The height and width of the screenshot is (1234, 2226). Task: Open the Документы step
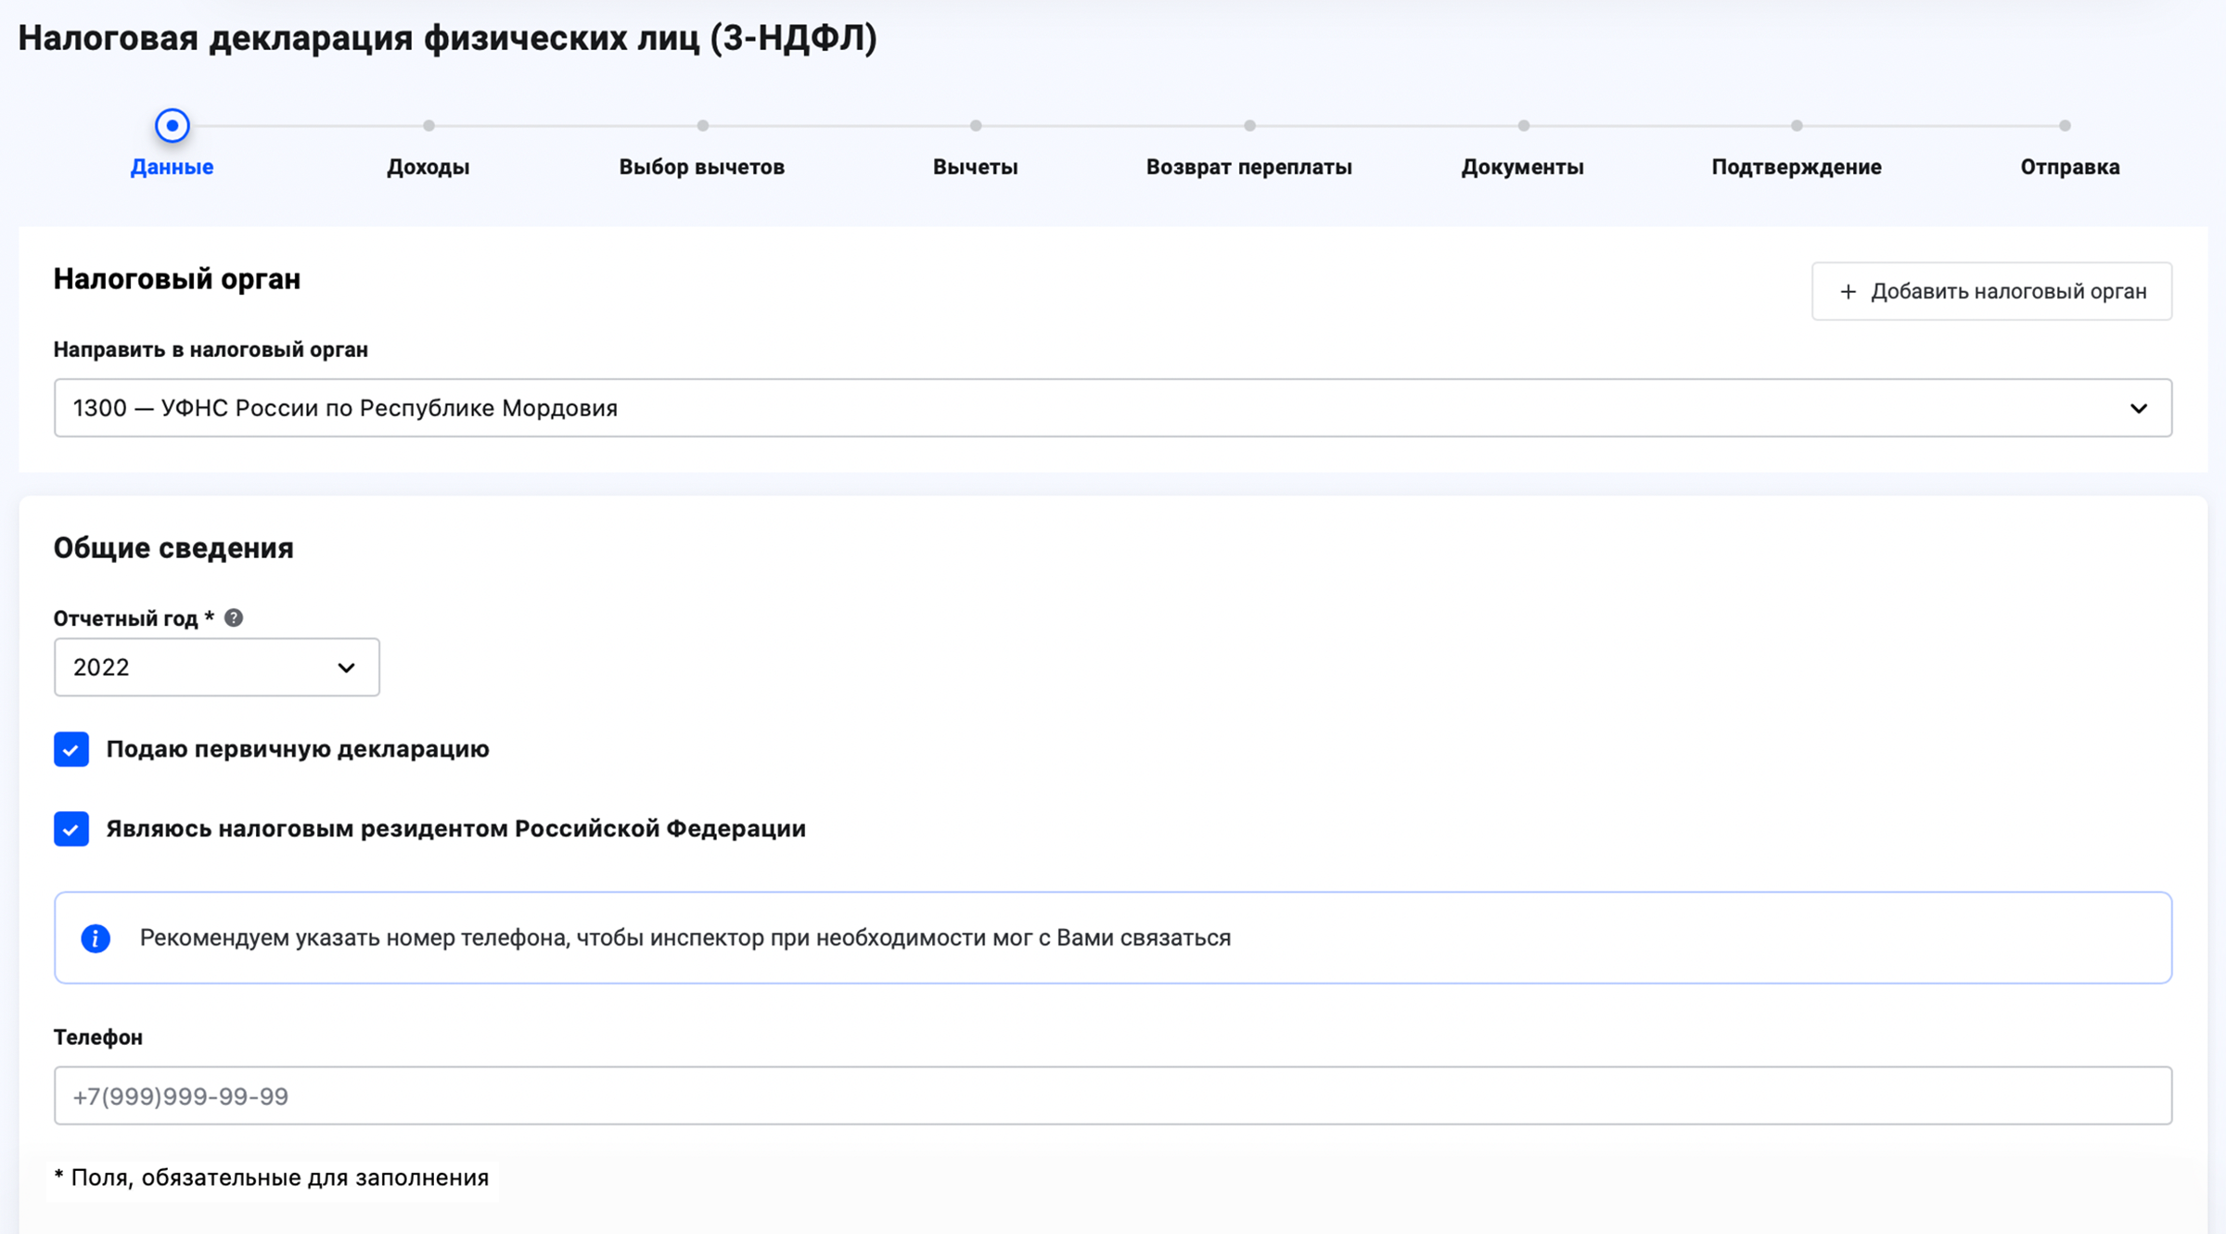pos(1522,167)
